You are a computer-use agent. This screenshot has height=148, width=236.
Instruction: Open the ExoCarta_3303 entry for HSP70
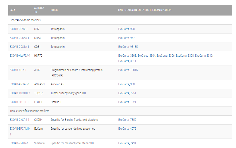(127, 56)
